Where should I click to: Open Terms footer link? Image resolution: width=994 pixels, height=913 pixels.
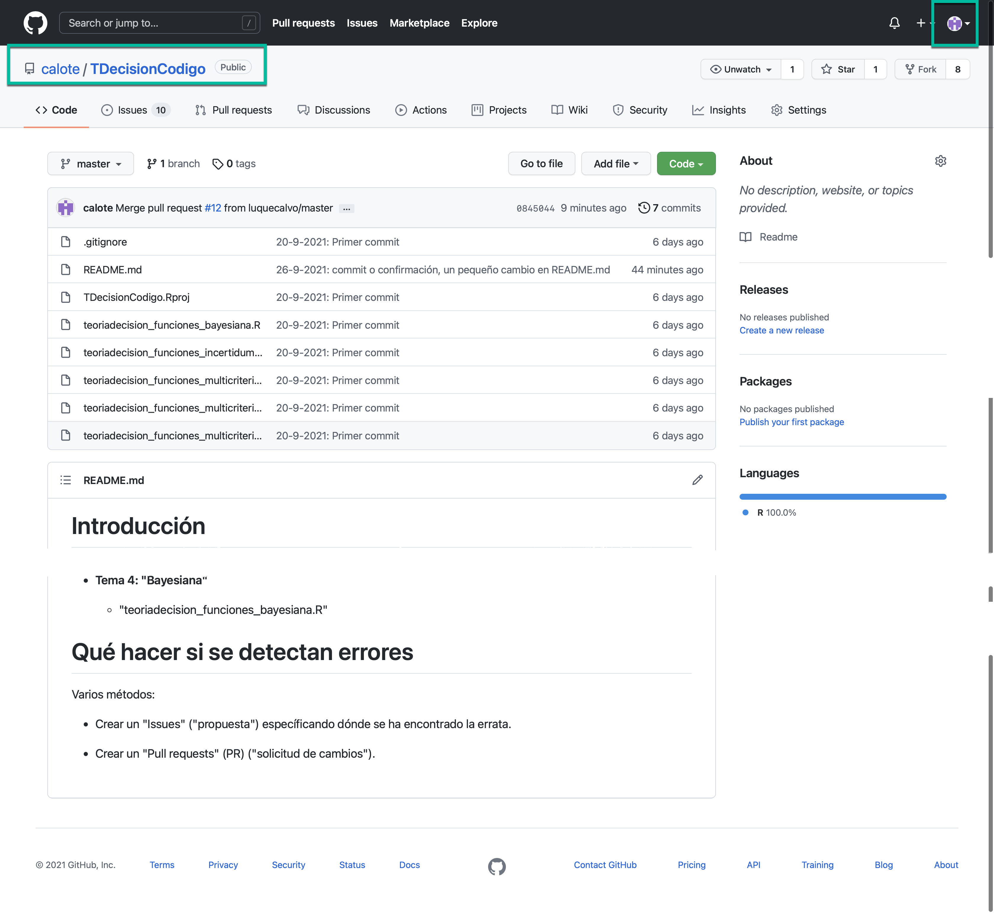click(162, 864)
